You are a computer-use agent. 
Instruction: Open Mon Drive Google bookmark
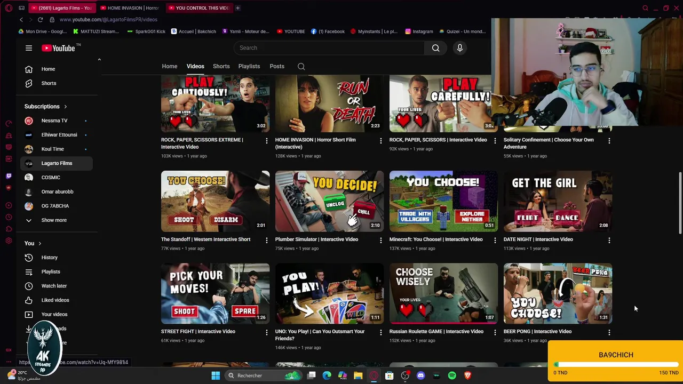pyautogui.click(x=42, y=31)
